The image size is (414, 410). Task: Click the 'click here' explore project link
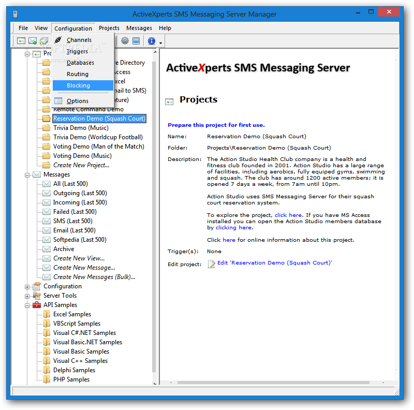click(288, 215)
